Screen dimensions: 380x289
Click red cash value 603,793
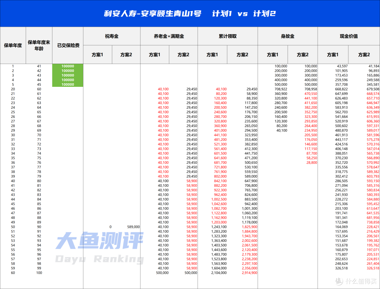click(x=373, y=176)
